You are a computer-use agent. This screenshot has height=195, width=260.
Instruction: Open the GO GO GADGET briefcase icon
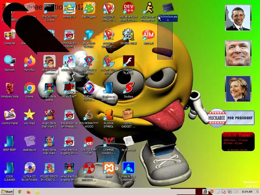128,119
